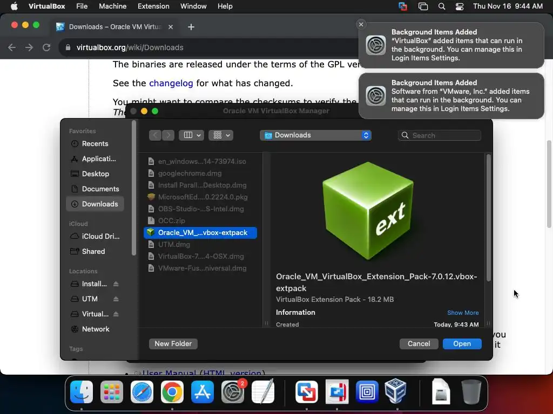Select Applications in the sidebar
The width and height of the screenshot is (553, 414).
pyautogui.click(x=95, y=159)
